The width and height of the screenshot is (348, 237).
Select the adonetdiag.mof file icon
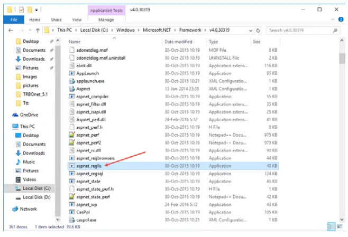pyautogui.click(x=72, y=50)
